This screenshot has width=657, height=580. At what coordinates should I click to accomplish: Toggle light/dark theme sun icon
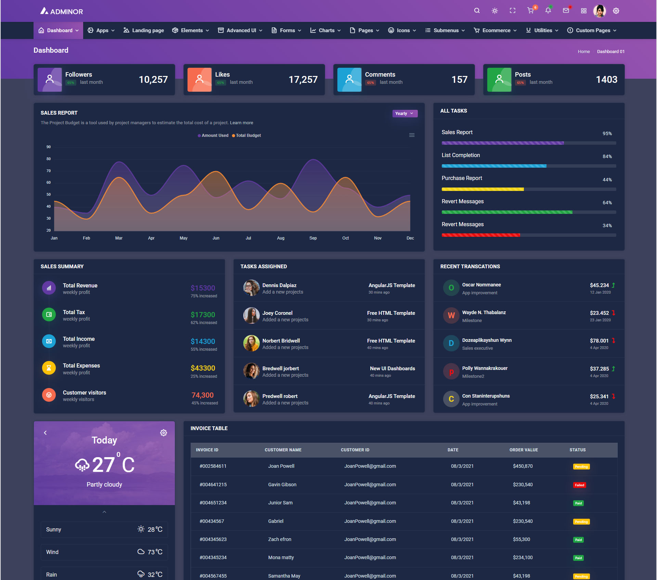(x=494, y=11)
